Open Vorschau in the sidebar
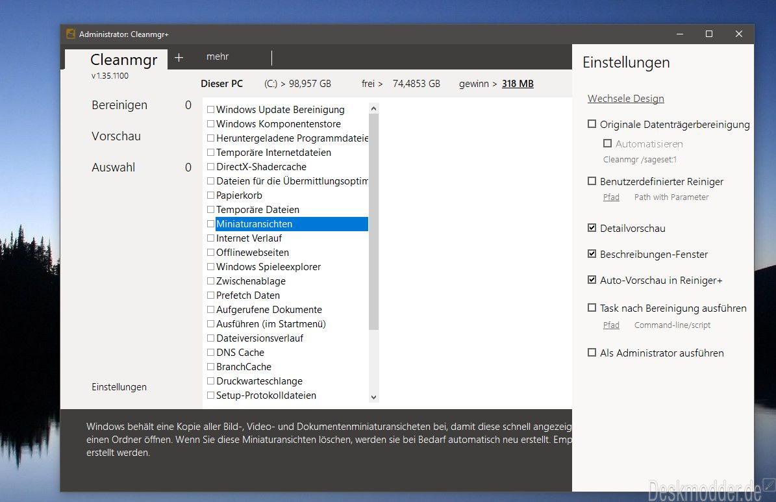This screenshot has width=776, height=502. point(116,136)
